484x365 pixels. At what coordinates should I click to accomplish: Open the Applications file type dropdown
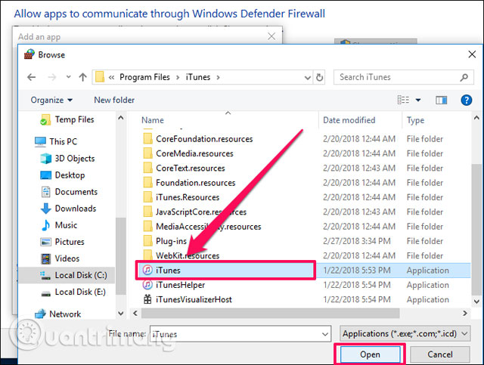(x=405, y=334)
